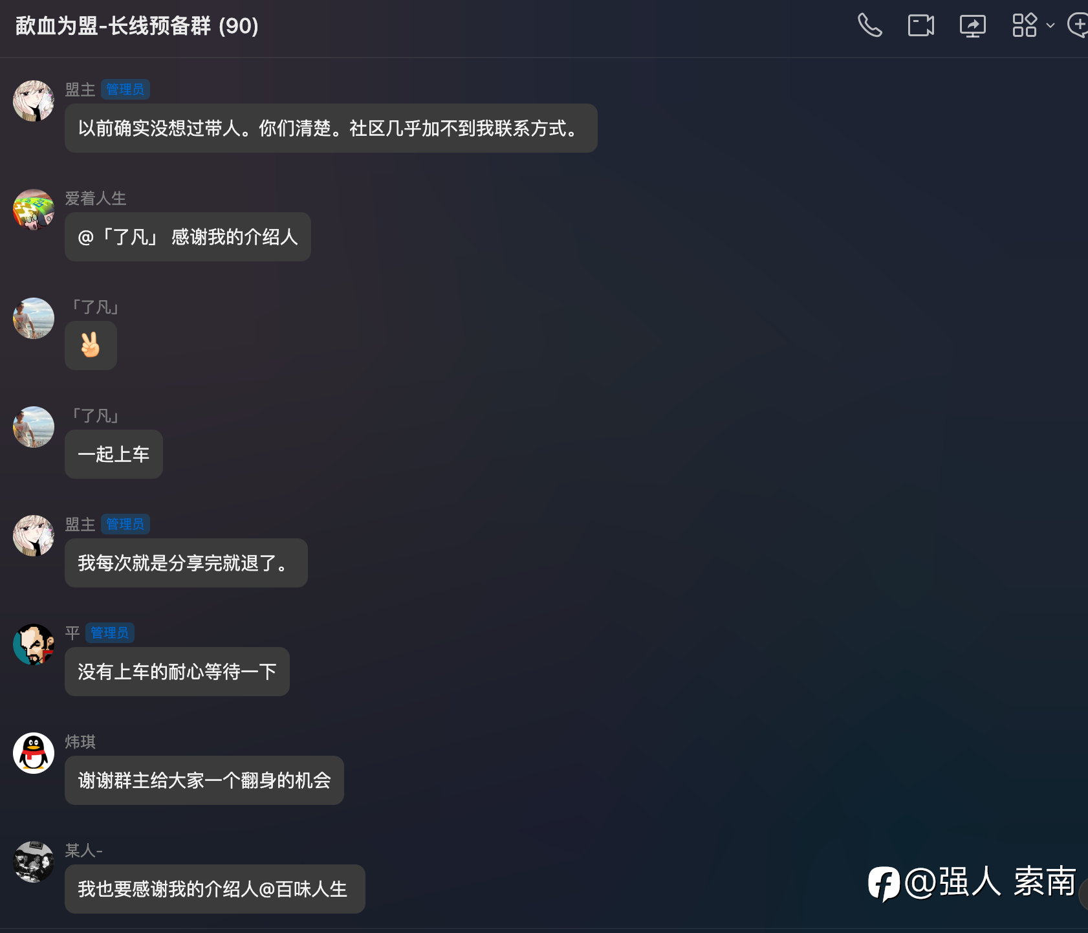Open 炜琪's penguin avatar
The height and width of the screenshot is (933, 1088).
[34, 753]
